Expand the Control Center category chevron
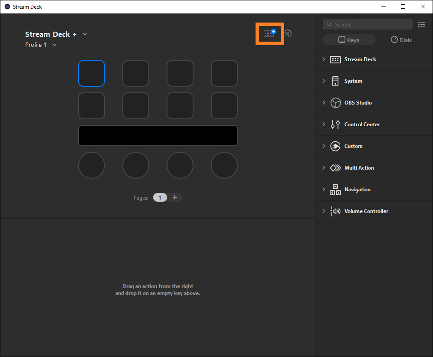 pos(324,124)
